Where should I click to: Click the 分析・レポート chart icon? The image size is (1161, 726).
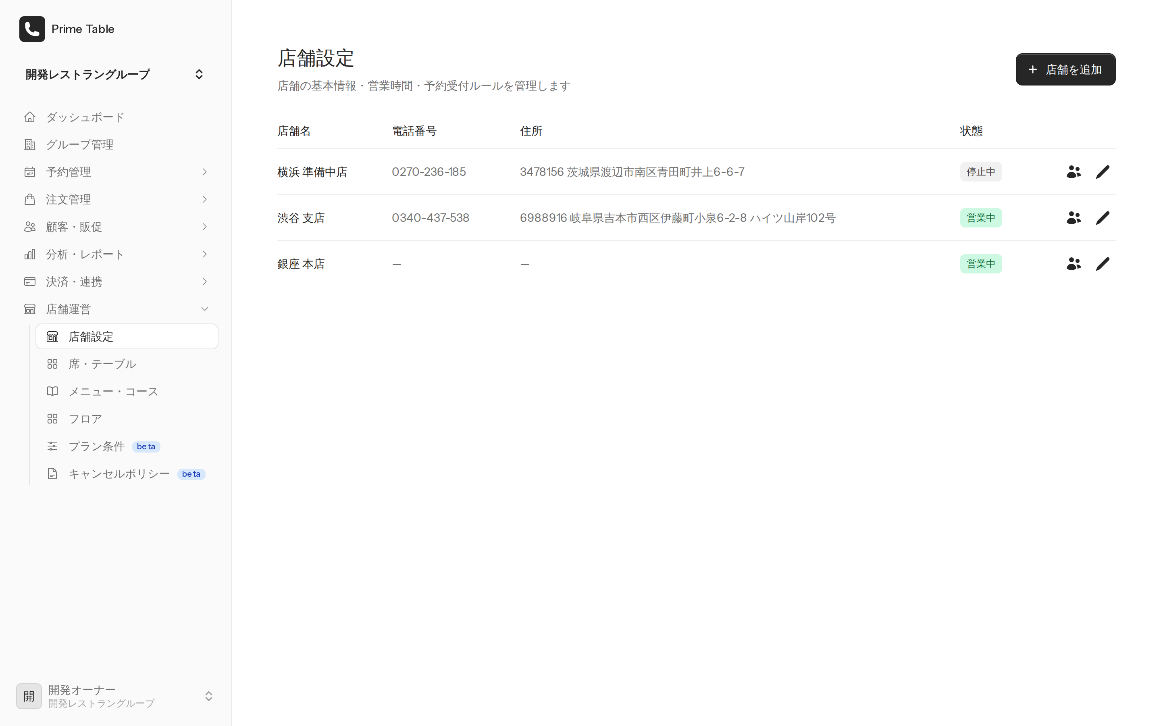(30, 254)
